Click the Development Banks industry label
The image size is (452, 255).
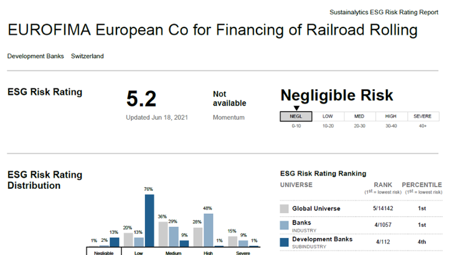coord(35,56)
